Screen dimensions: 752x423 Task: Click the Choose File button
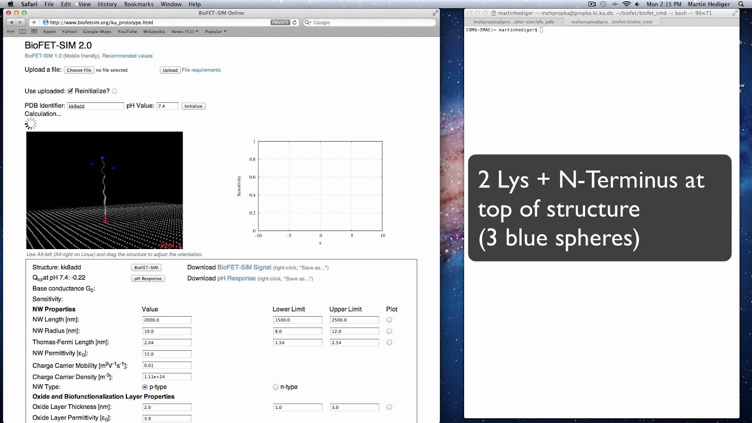coord(79,70)
